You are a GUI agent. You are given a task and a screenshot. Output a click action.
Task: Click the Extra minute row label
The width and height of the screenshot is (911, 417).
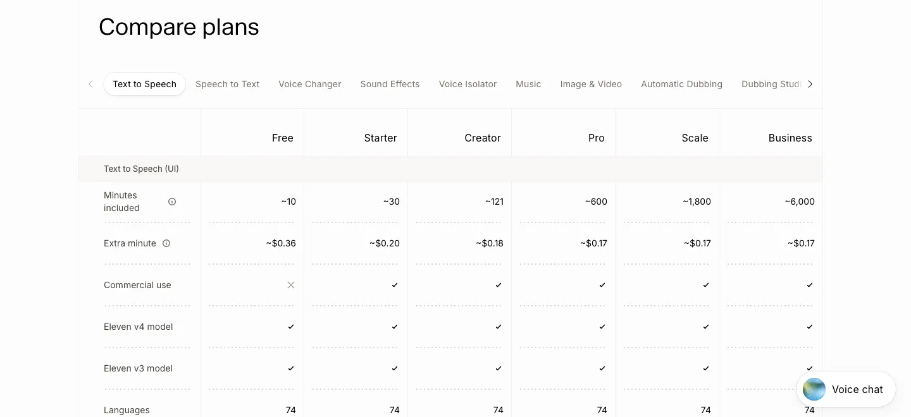130,243
